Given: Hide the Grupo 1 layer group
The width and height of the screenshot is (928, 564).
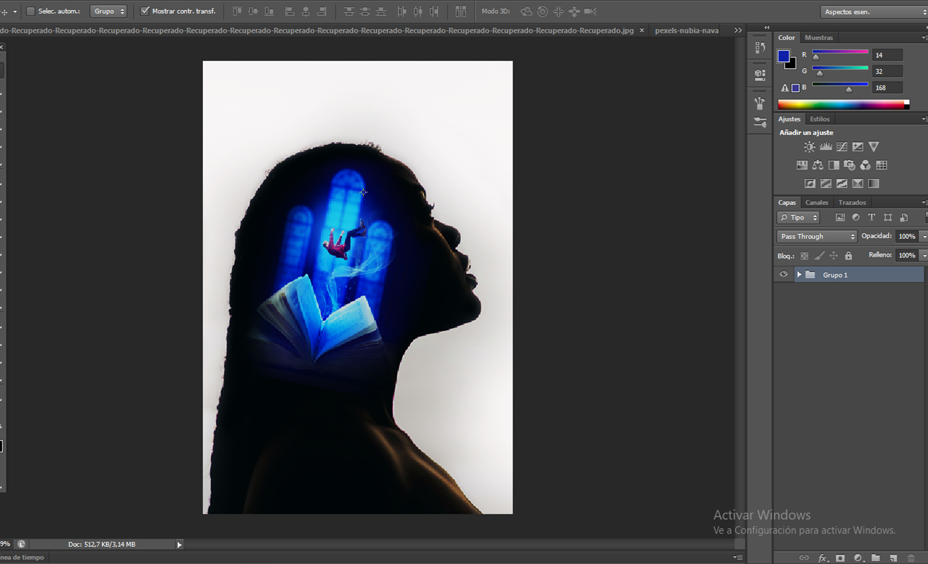Looking at the screenshot, I should click(784, 275).
